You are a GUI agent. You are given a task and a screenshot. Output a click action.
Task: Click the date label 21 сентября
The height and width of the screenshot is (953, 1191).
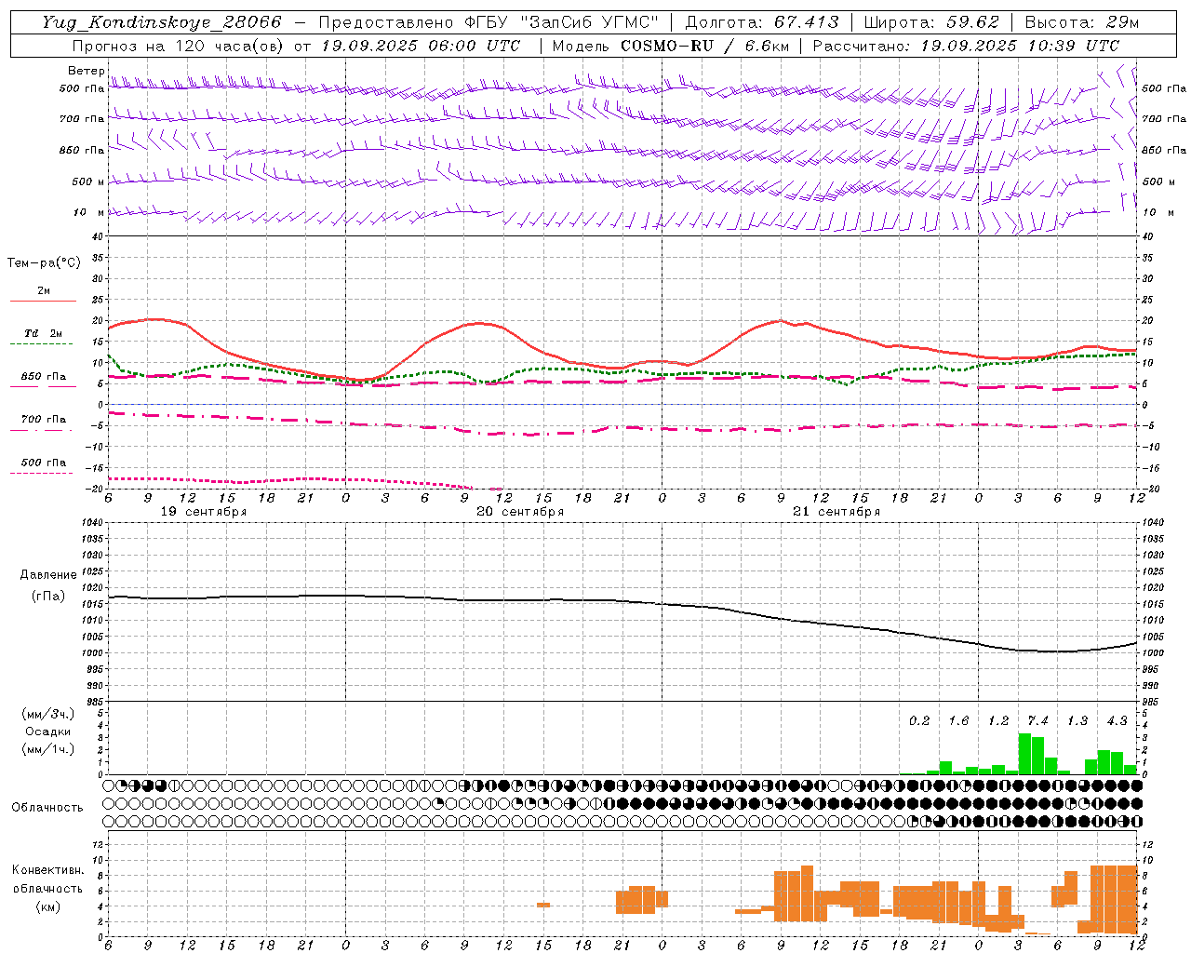click(836, 512)
